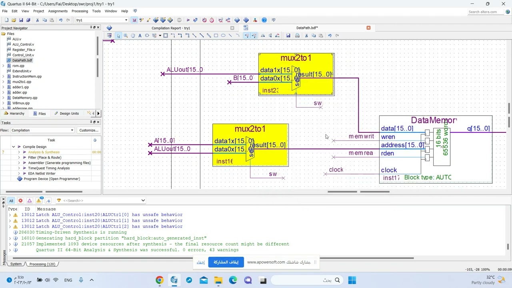512x288 pixels.
Task: Select the Oval drawing tool
Action: point(223,36)
